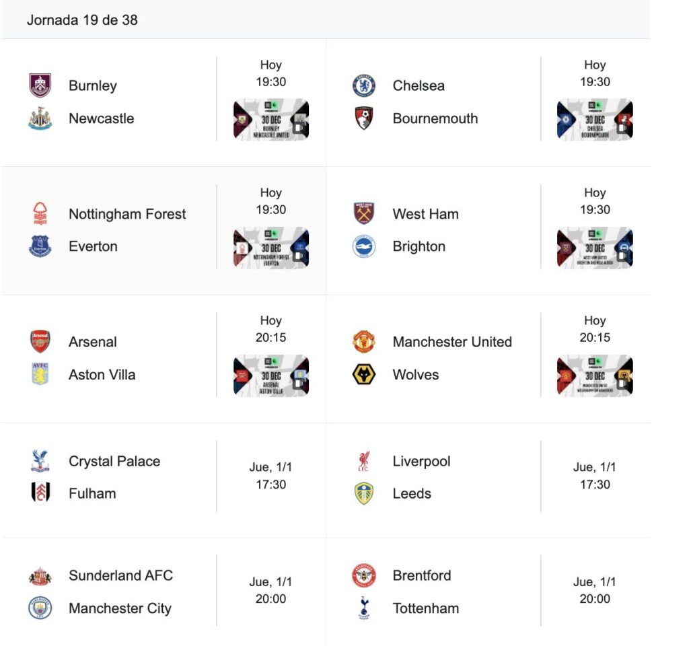Screen dimensions: 689x646
Task: Click the Chelsea club crest
Action: [364, 85]
